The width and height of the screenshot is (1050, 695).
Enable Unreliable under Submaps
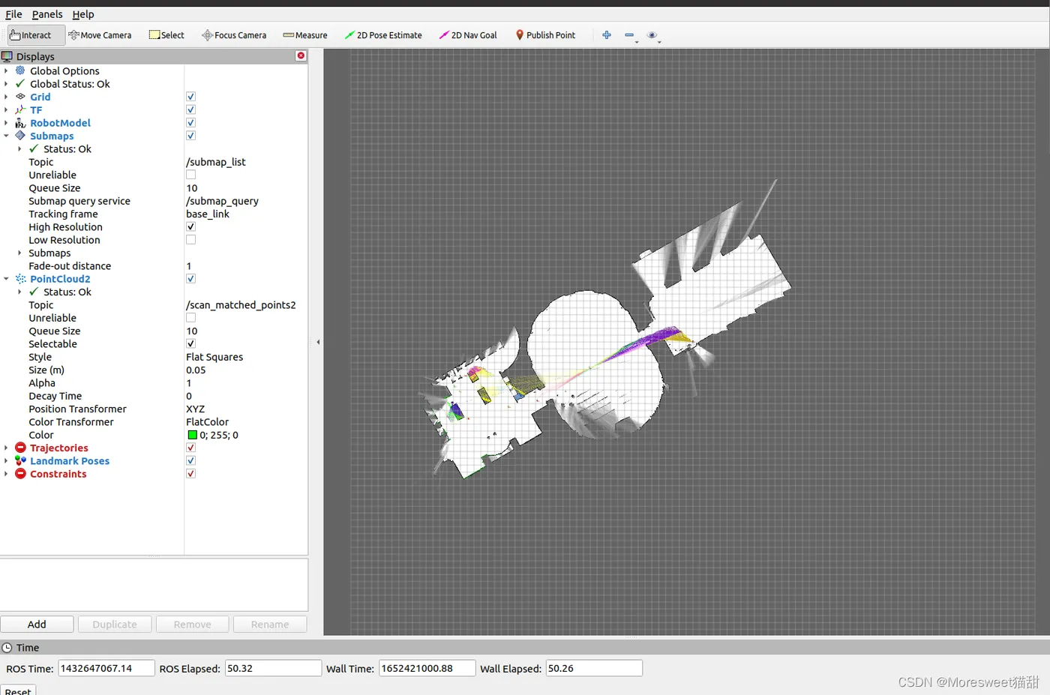click(x=190, y=175)
